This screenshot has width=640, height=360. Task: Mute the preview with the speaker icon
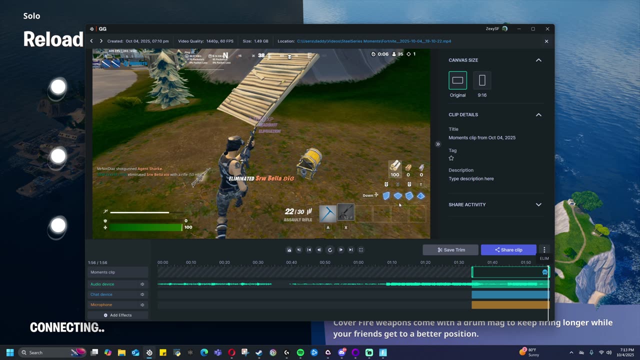click(299, 250)
